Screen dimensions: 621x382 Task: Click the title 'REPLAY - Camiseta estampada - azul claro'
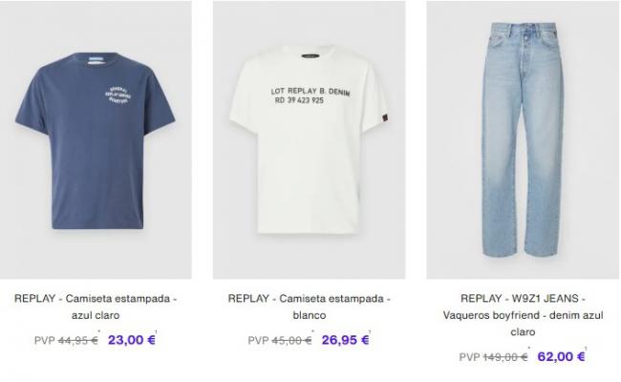click(x=96, y=307)
